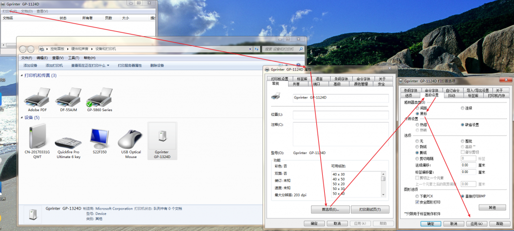Select the 剪切每隔 cut-every radio

[417, 158]
